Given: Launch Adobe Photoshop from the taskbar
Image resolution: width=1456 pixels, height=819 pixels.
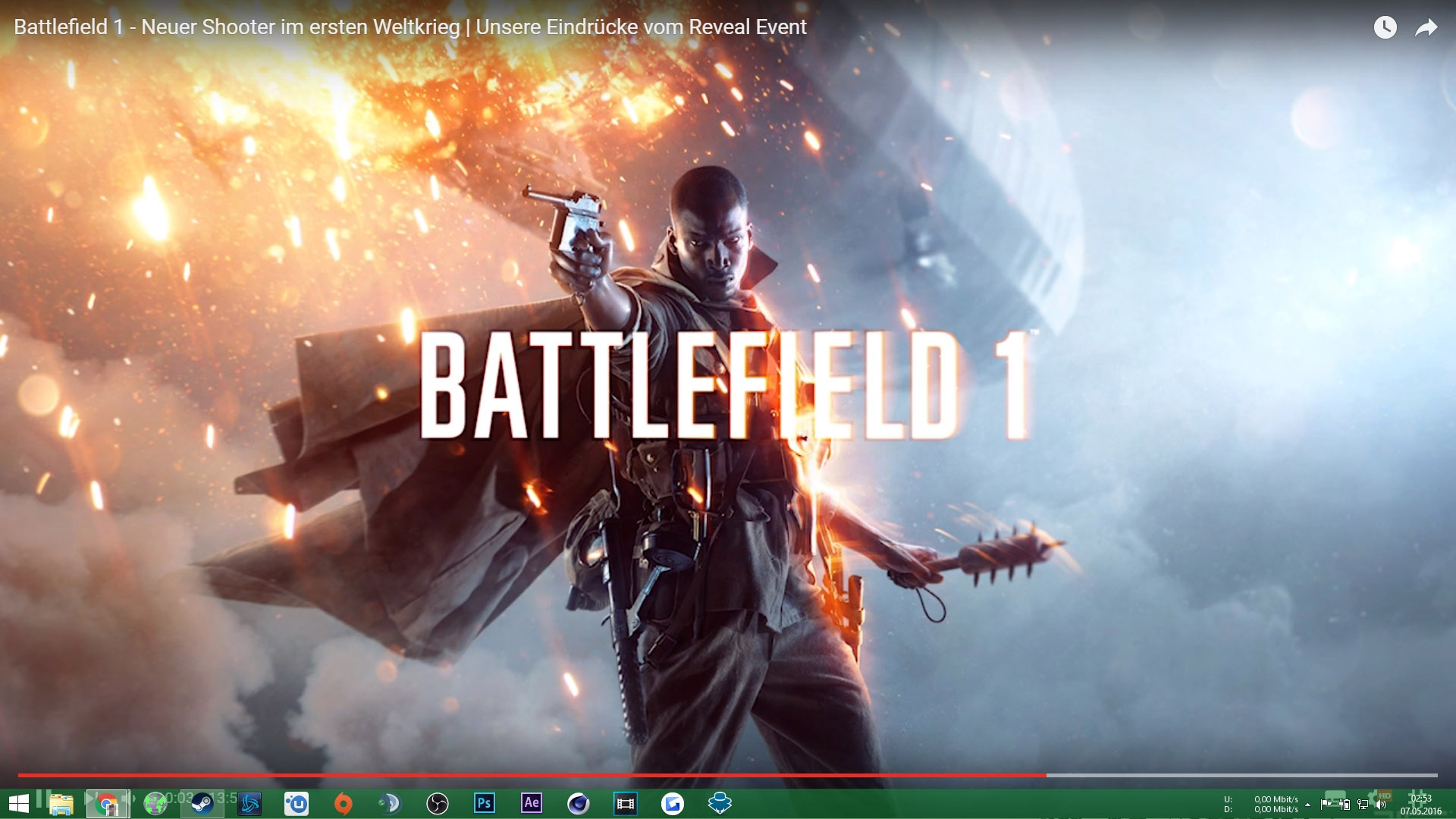Looking at the screenshot, I should [485, 803].
